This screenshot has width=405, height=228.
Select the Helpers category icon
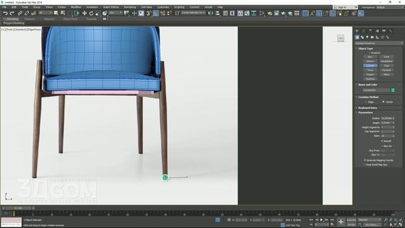pos(377,37)
